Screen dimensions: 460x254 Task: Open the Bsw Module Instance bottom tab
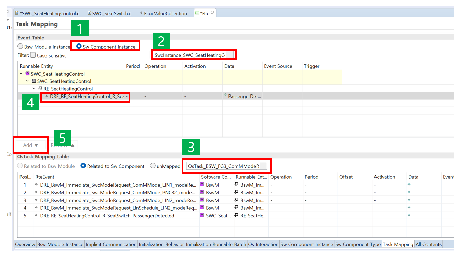point(60,244)
